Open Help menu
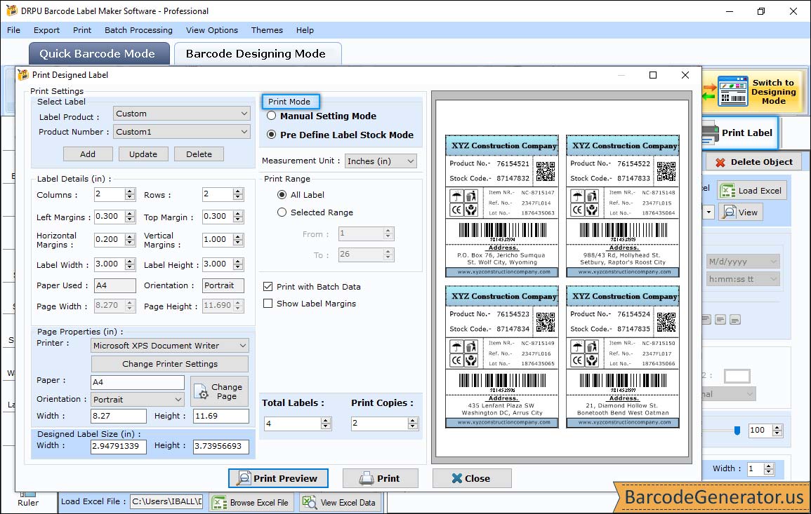Viewport: 811px width, 514px height. 305,30
